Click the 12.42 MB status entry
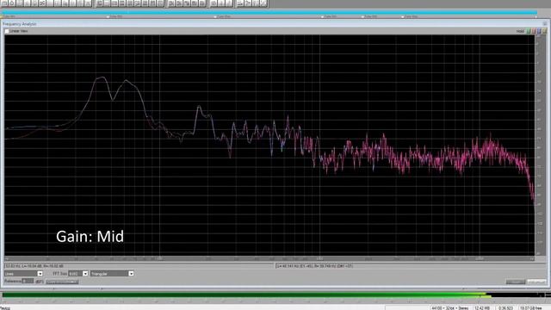This screenshot has height=310, width=551. point(481,308)
